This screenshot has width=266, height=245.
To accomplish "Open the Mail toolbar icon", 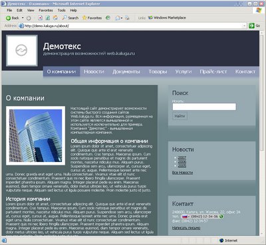I will tap(118, 18).
